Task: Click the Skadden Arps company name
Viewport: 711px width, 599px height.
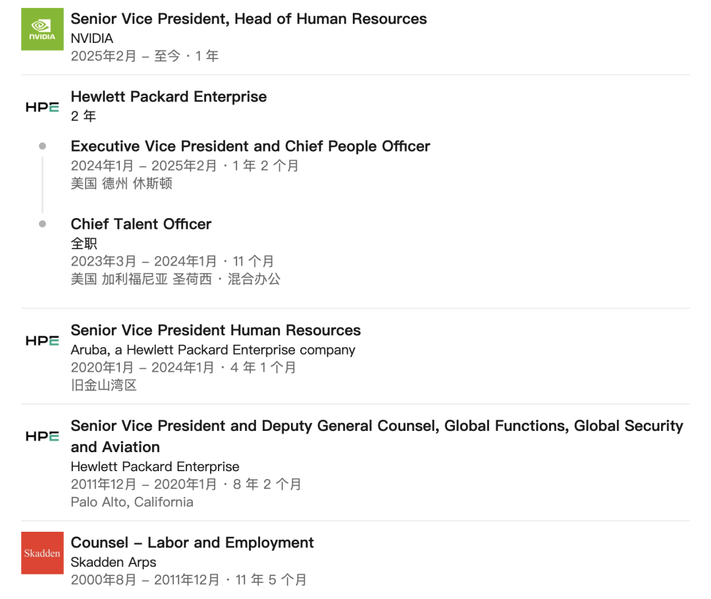Action: click(113, 562)
